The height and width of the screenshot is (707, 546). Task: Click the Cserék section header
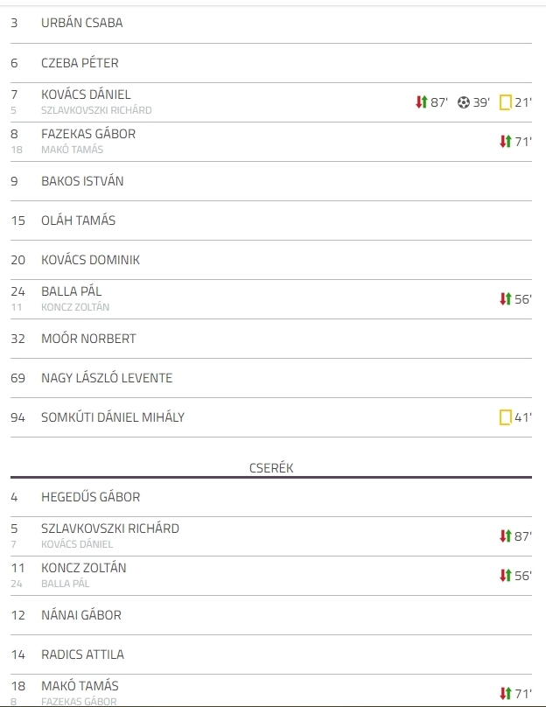tap(271, 468)
